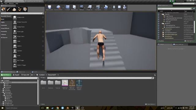The width and height of the screenshot is (196, 110).
Task: Toggle visibility of SkyLight actor
Action: [x=159, y=22]
